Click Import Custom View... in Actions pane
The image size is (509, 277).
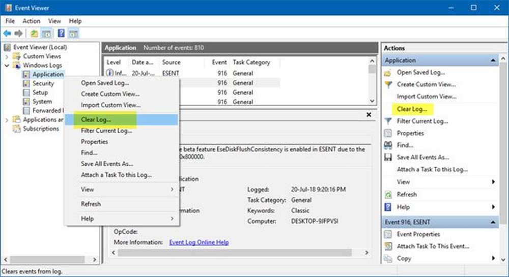[427, 97]
